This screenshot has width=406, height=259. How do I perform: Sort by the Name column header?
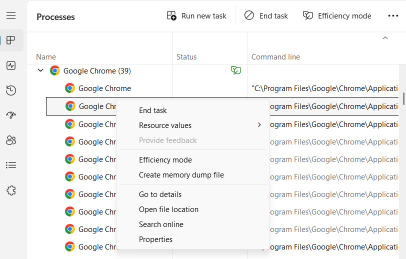tap(46, 56)
